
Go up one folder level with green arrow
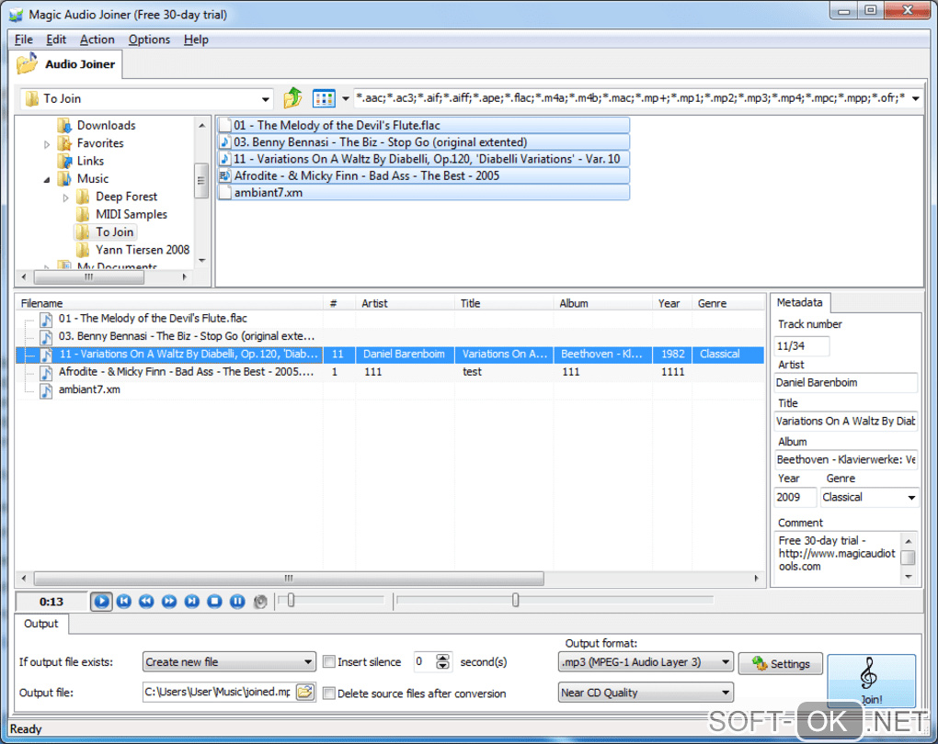[x=292, y=98]
